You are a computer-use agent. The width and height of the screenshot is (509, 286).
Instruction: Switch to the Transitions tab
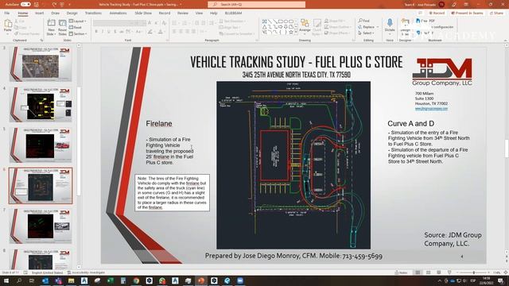pos(93,13)
